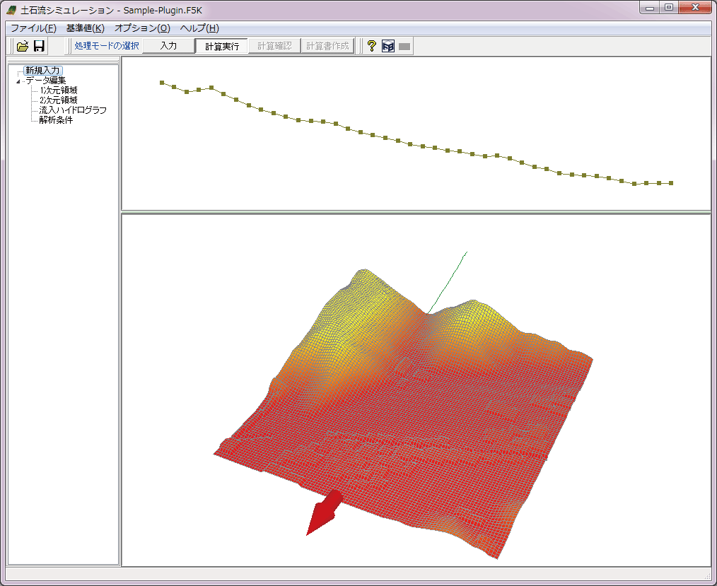The image size is (717, 586).
Task: Click the disabled 計算確認 mode button
Action: tap(274, 46)
